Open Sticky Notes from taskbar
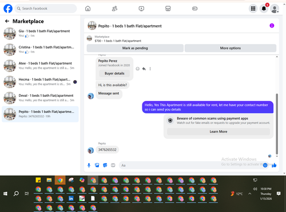Viewport: 286px width, 212px height. pos(38,180)
